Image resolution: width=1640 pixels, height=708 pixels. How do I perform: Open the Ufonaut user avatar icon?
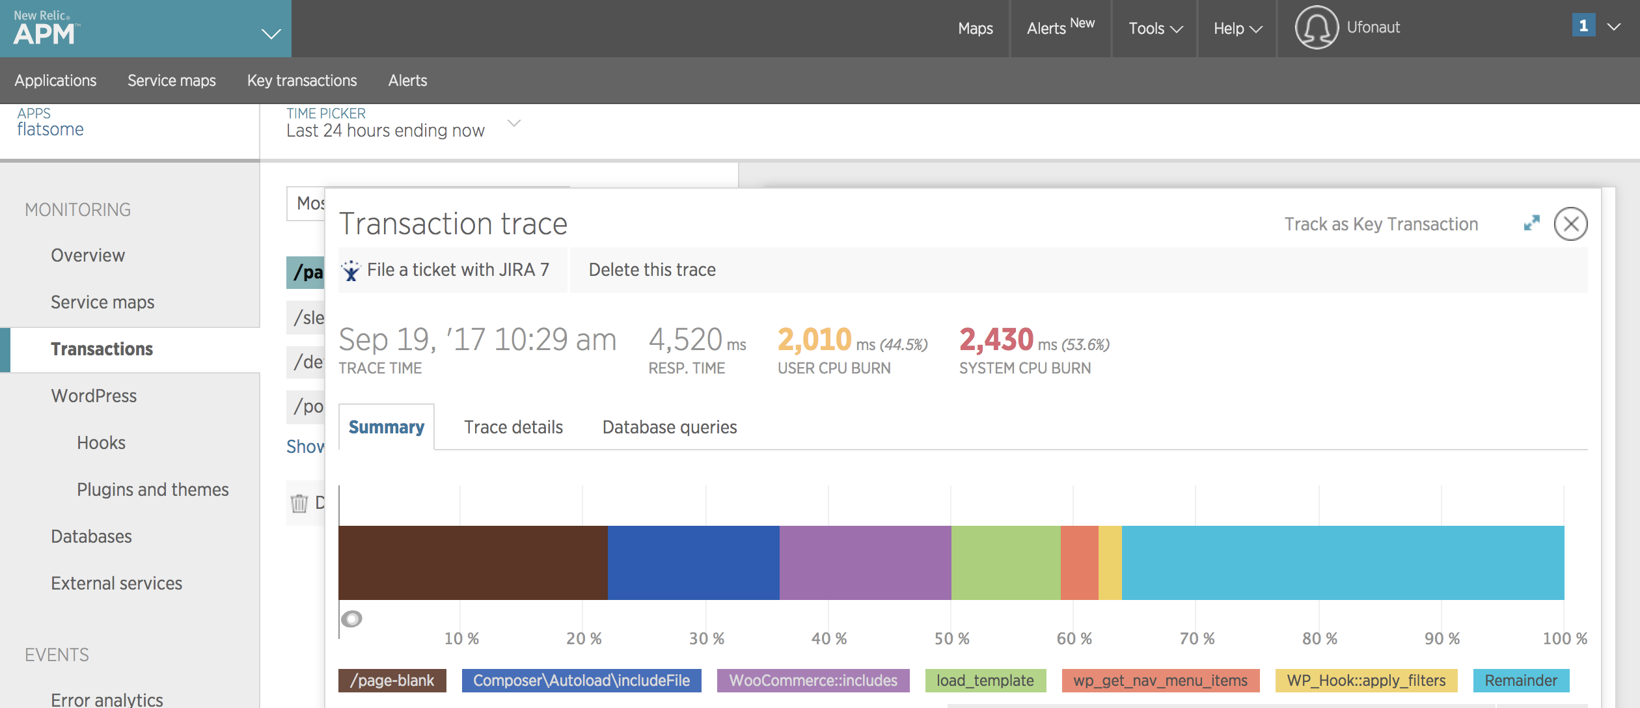pyautogui.click(x=1317, y=27)
